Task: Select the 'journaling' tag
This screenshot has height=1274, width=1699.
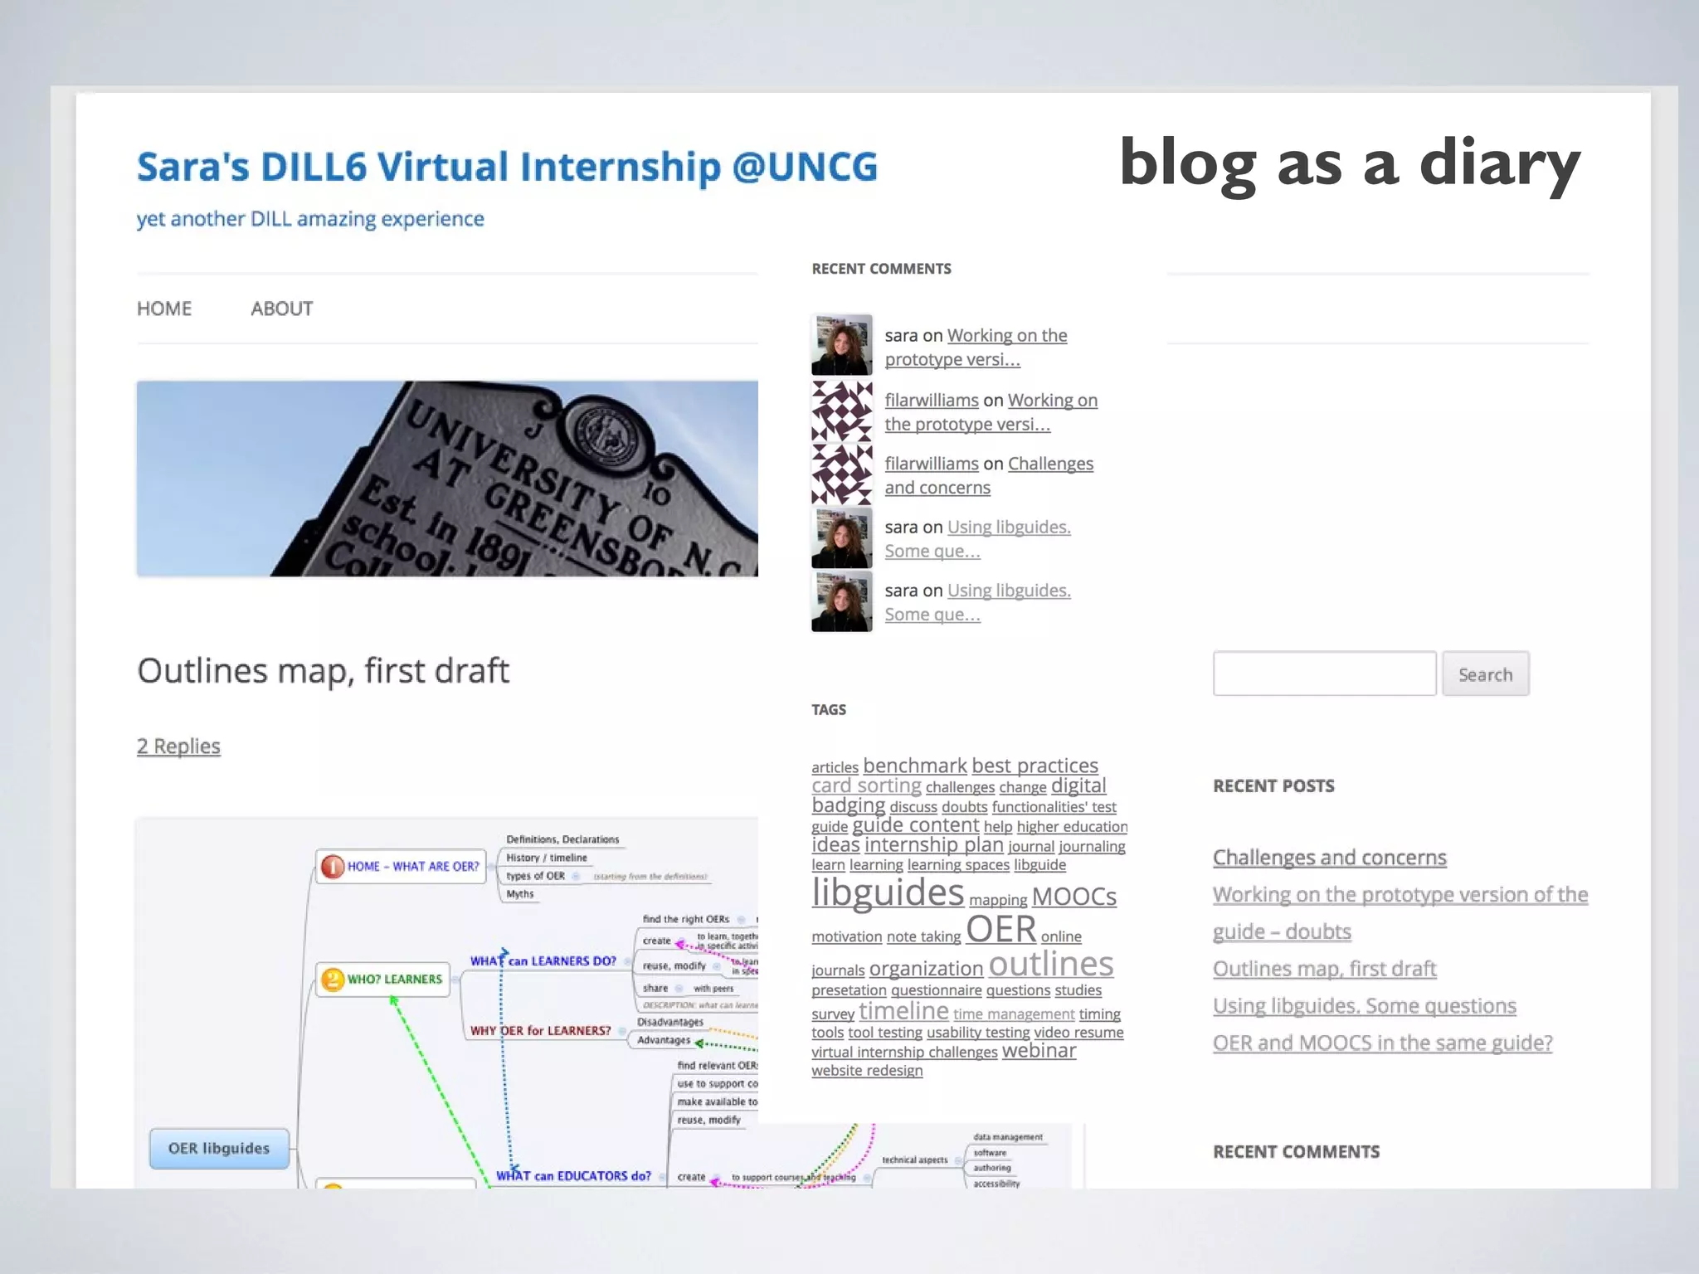Action: (x=1092, y=846)
